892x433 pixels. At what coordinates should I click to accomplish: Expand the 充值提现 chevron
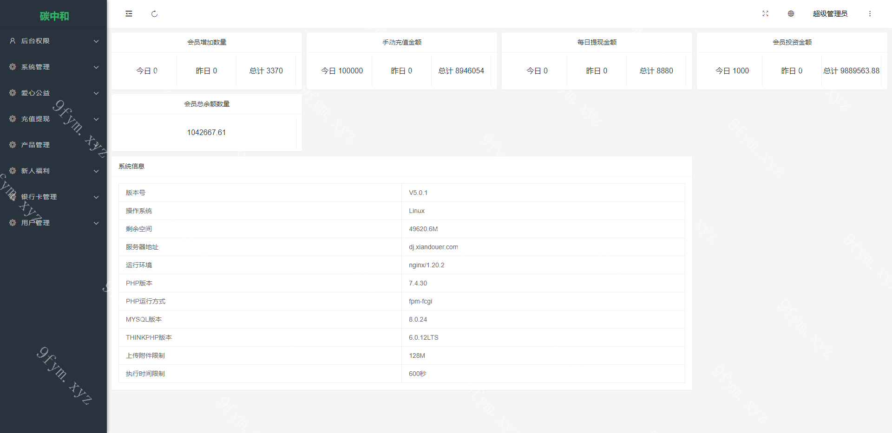[x=96, y=119]
